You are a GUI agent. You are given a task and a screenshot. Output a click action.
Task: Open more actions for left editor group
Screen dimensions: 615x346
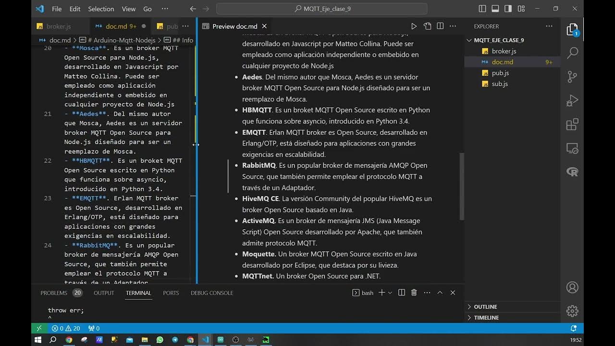pyautogui.click(x=185, y=26)
